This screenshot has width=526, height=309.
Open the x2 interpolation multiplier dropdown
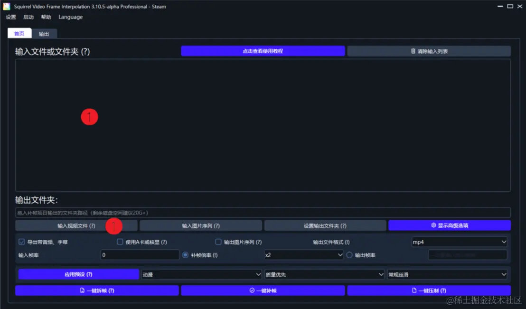tap(304, 255)
